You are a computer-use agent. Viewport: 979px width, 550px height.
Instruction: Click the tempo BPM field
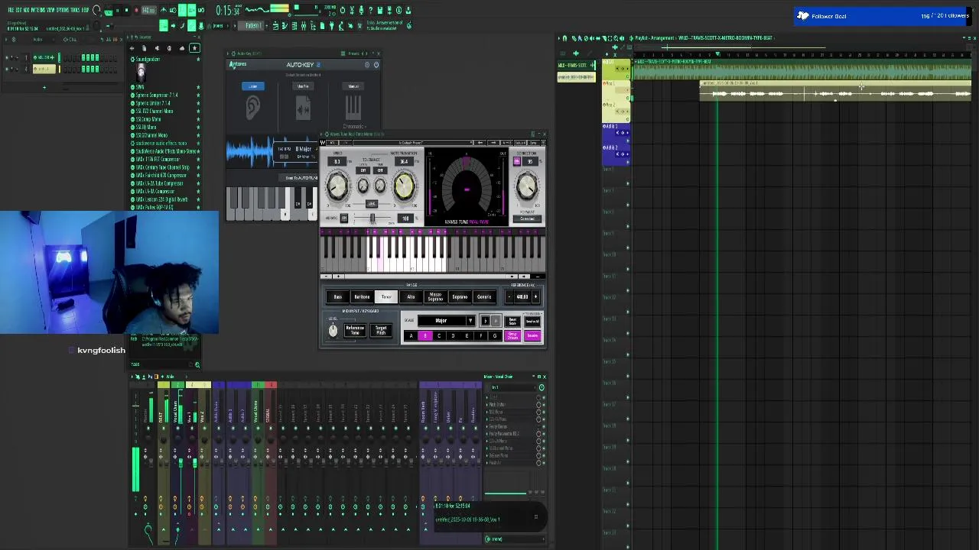tap(148, 11)
